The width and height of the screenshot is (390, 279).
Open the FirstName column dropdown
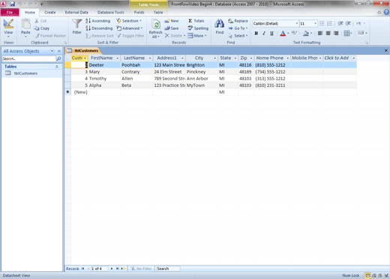(117, 58)
